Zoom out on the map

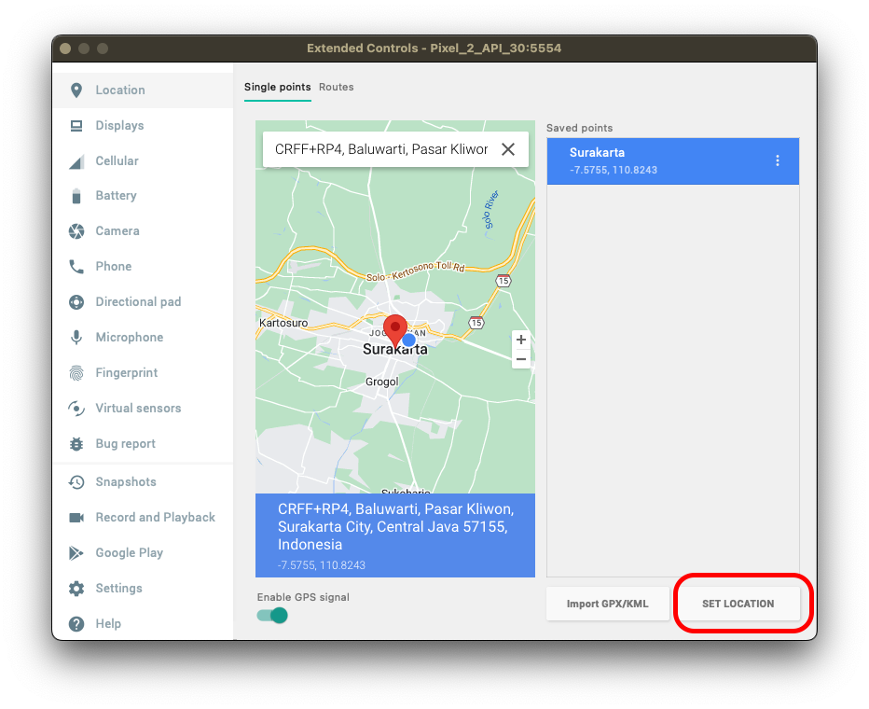[521, 359]
